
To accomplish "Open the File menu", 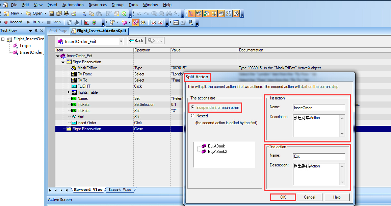I will [14, 5].
